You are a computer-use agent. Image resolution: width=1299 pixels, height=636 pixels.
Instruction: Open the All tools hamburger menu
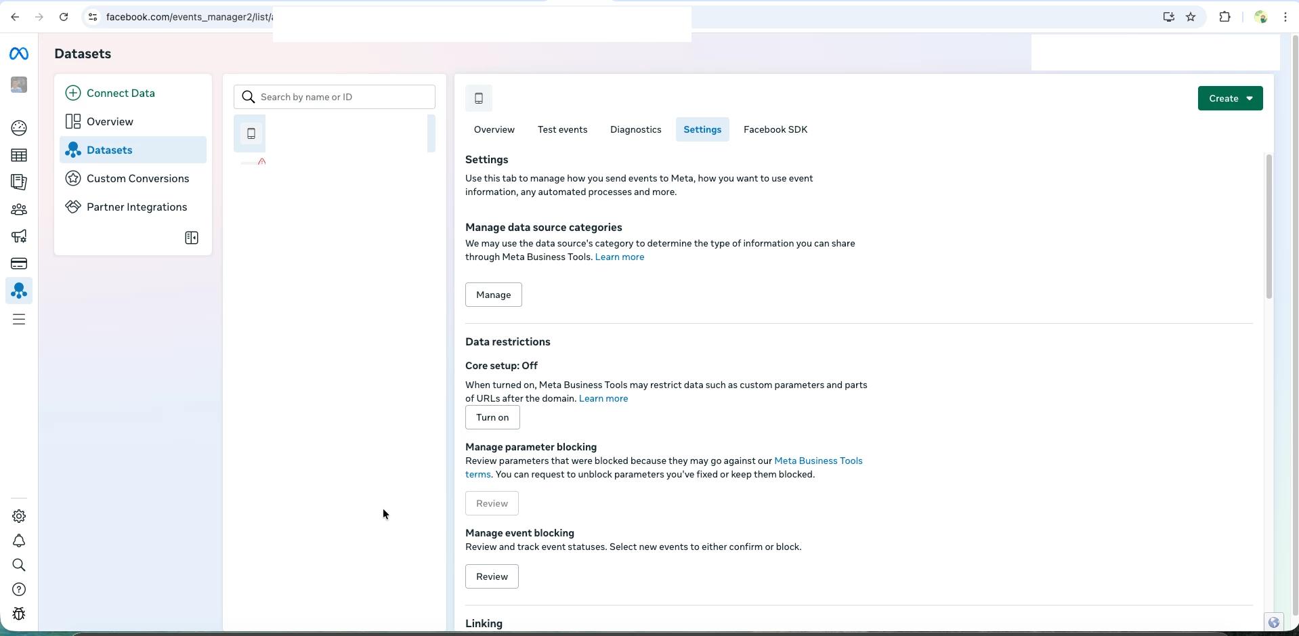(19, 319)
